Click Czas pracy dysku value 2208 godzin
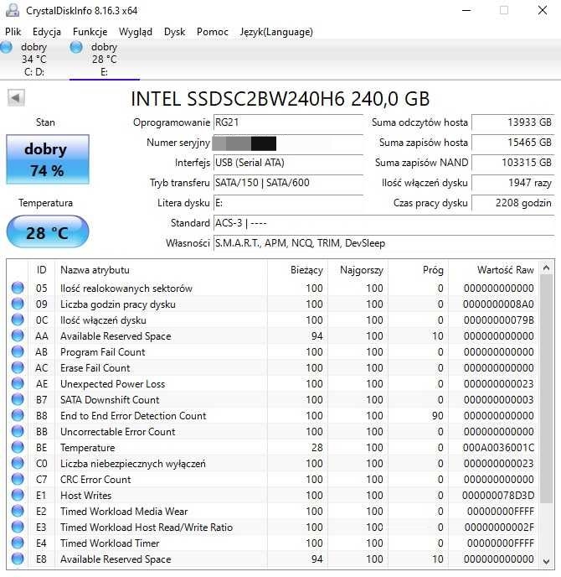 (x=513, y=203)
